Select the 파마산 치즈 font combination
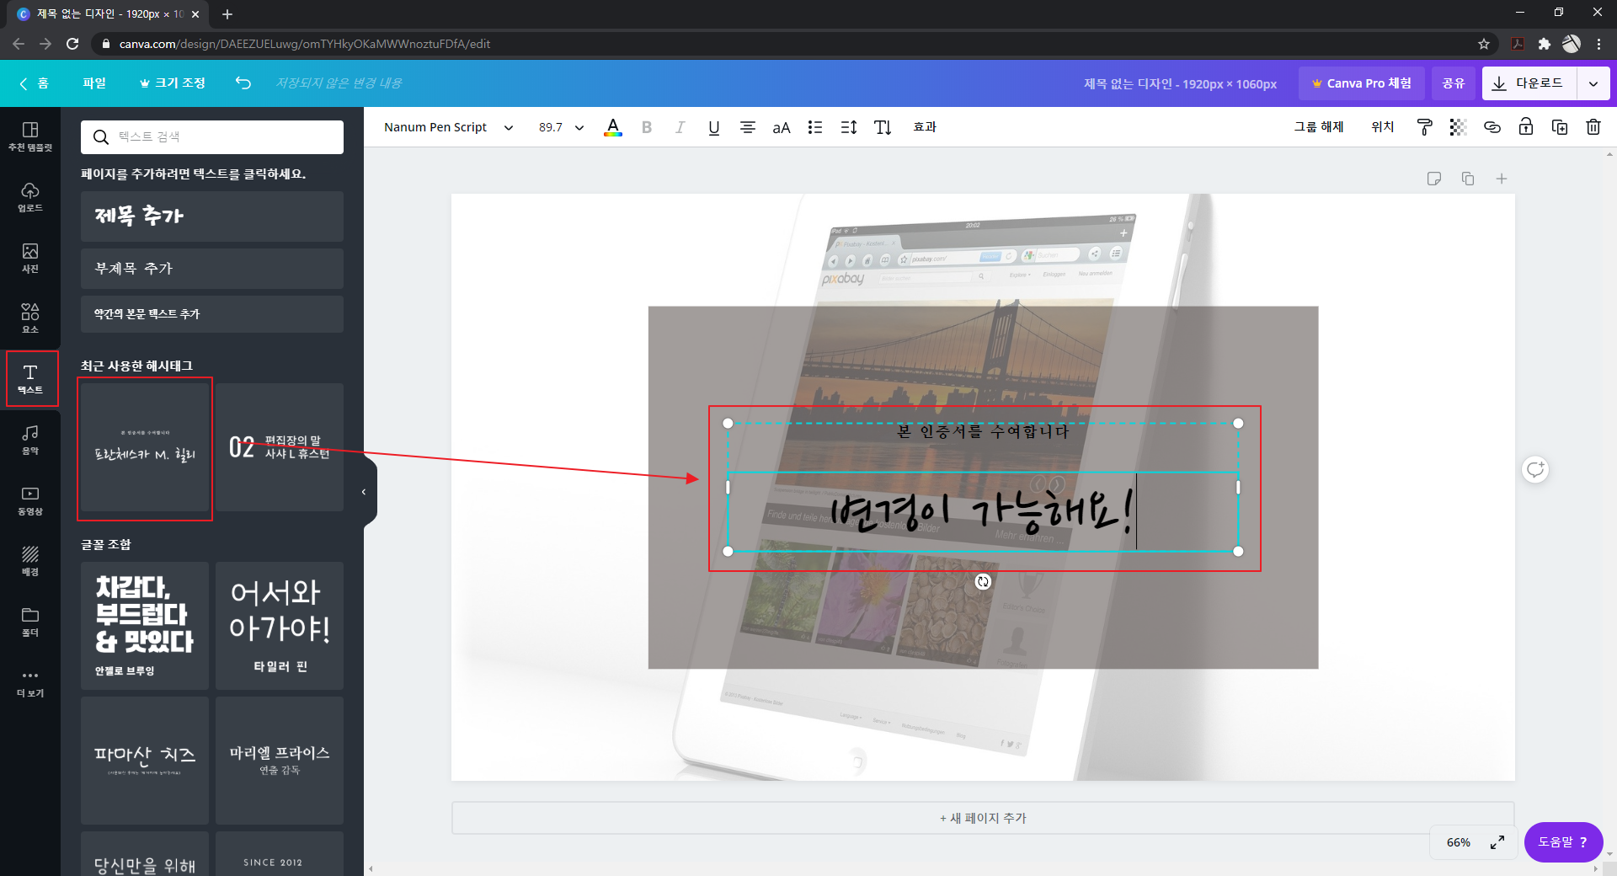The image size is (1617, 876). [145, 761]
